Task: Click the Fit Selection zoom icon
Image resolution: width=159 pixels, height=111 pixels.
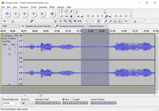Action: (115, 21)
